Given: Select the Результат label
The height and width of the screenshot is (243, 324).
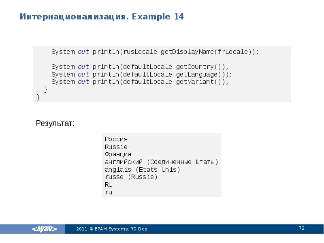Looking at the screenshot, I should pos(55,123).
